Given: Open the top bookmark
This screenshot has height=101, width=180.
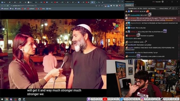Looking at the screenshot, I should (12, 9).
